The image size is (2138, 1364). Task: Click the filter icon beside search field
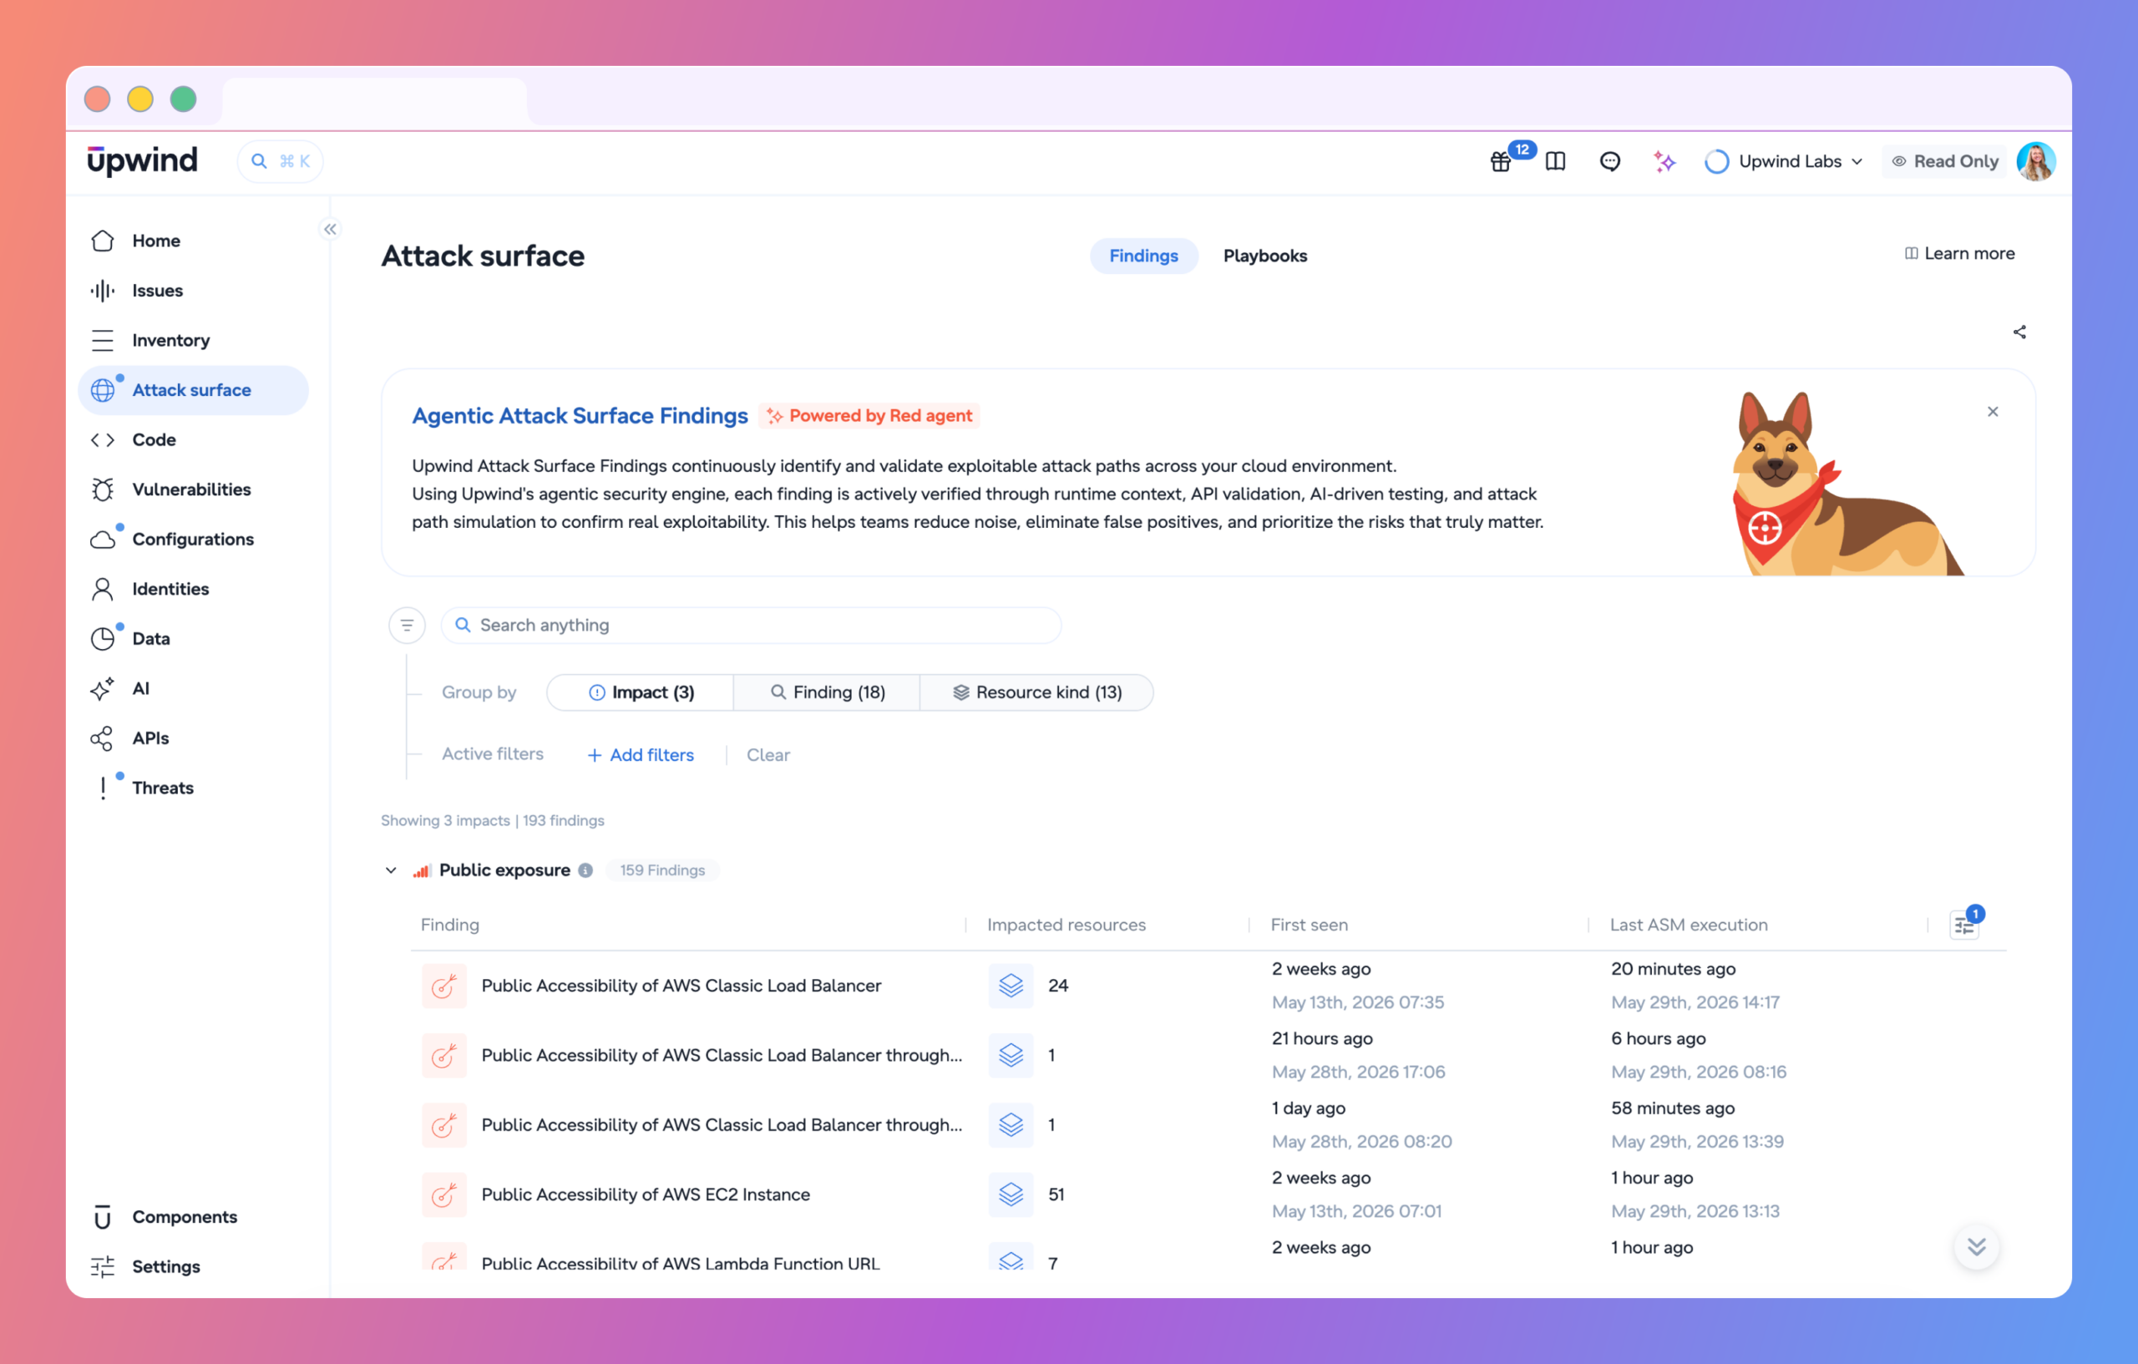pyautogui.click(x=407, y=625)
